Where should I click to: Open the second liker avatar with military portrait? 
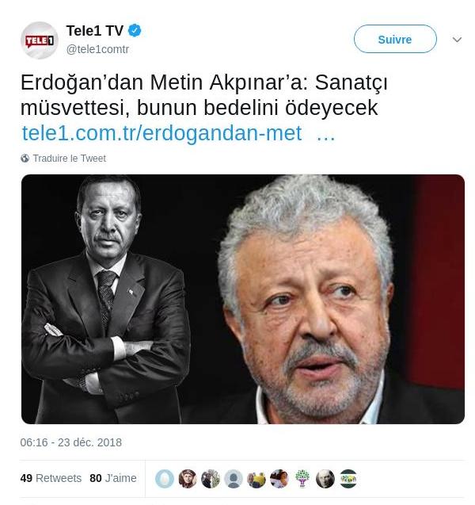(x=188, y=478)
